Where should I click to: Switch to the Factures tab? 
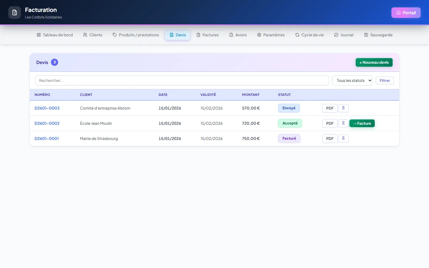(208, 35)
